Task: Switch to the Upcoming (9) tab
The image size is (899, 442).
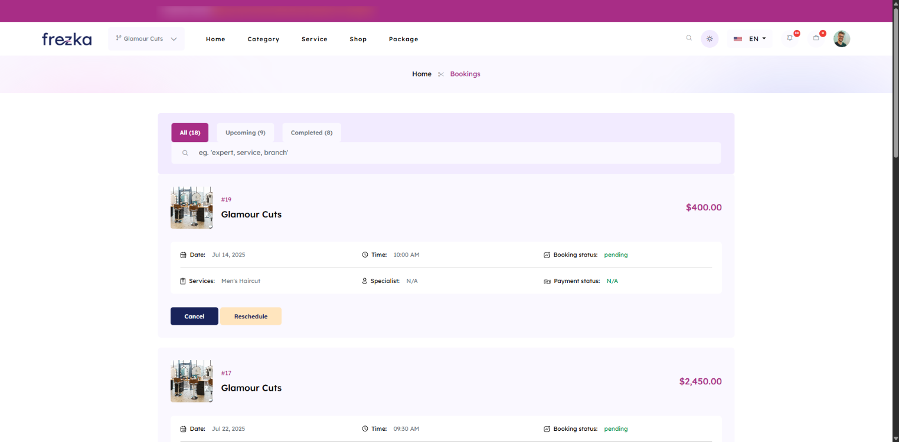Action: pyautogui.click(x=245, y=133)
